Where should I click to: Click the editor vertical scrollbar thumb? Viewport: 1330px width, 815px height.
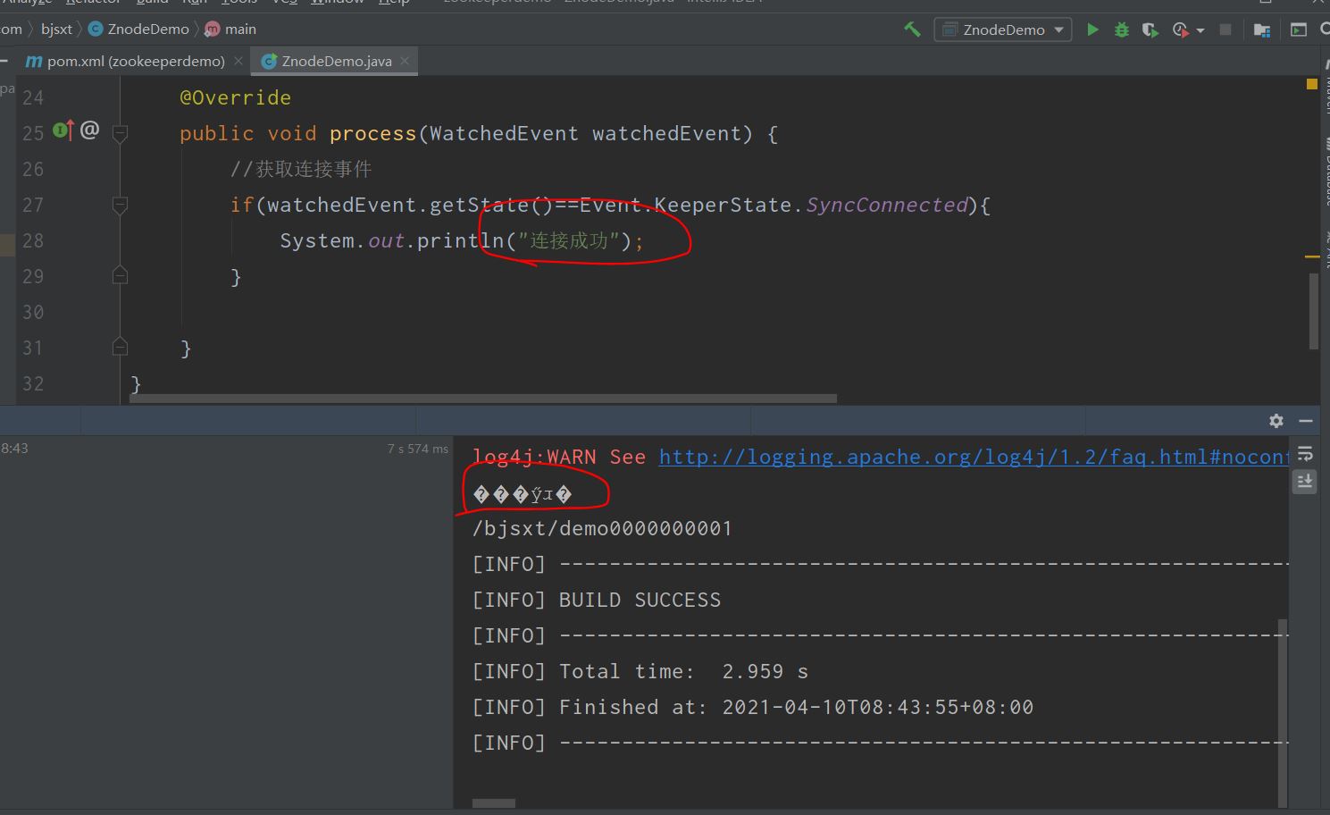click(x=1314, y=311)
